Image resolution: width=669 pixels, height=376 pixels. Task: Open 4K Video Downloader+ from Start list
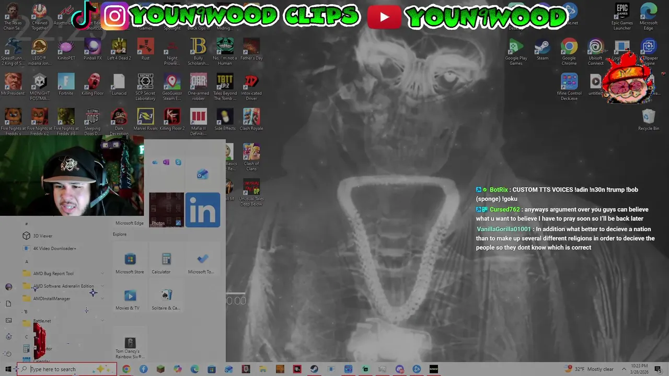pyautogui.click(x=63, y=249)
